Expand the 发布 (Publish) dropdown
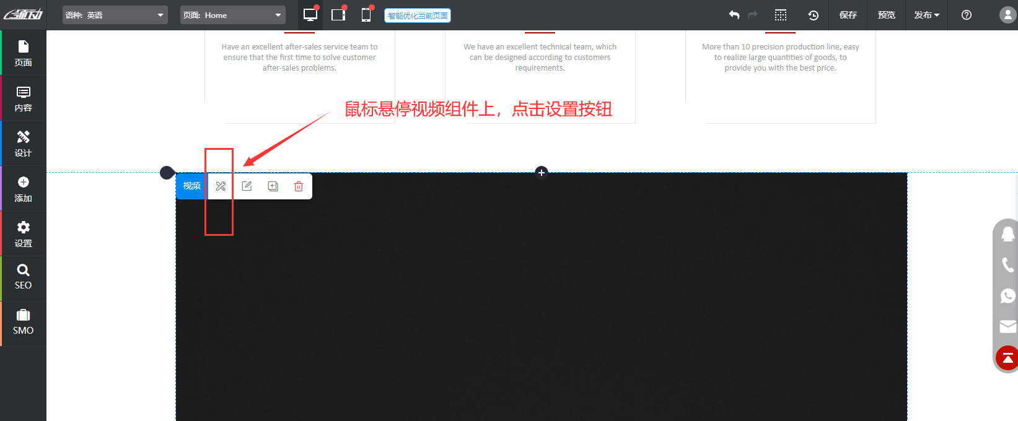 pos(927,15)
